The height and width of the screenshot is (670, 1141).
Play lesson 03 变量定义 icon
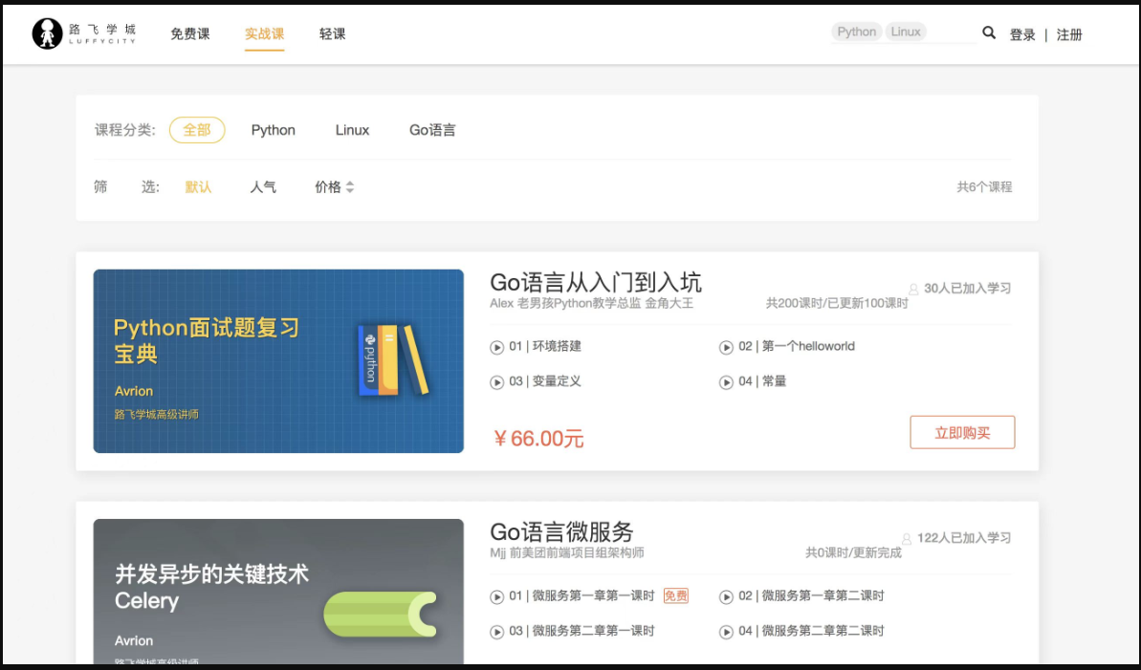[497, 382]
